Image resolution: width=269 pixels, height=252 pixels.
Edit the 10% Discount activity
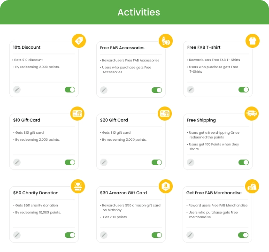(17, 90)
